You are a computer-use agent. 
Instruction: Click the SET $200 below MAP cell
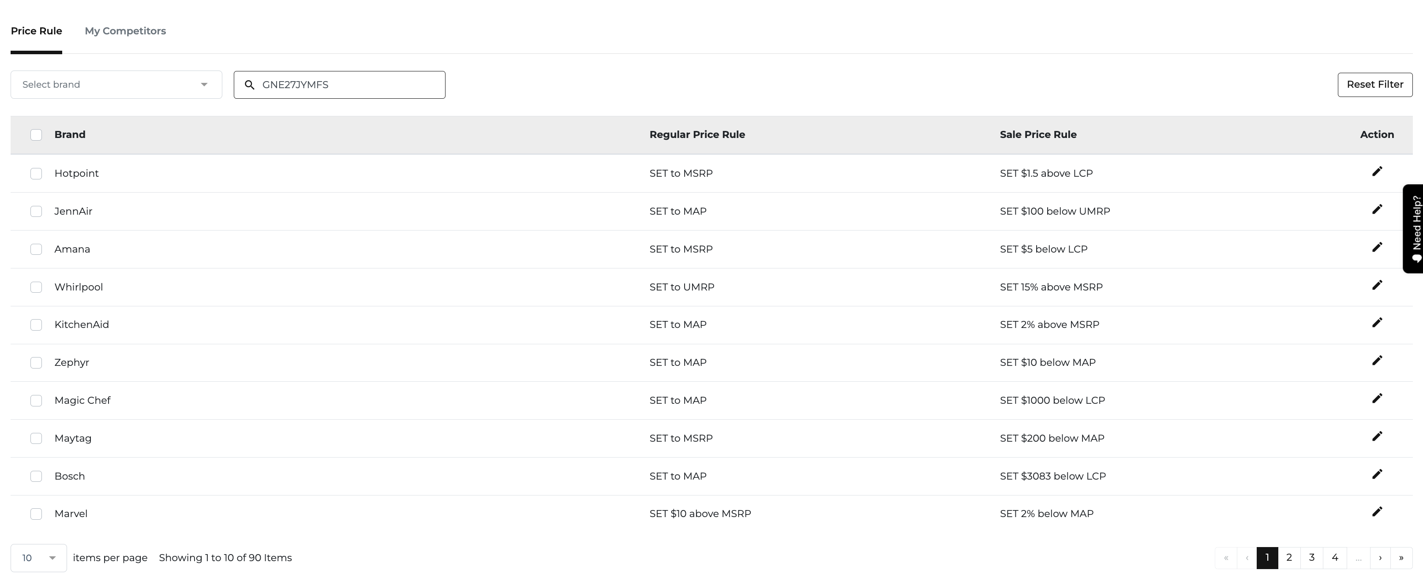(1052, 439)
